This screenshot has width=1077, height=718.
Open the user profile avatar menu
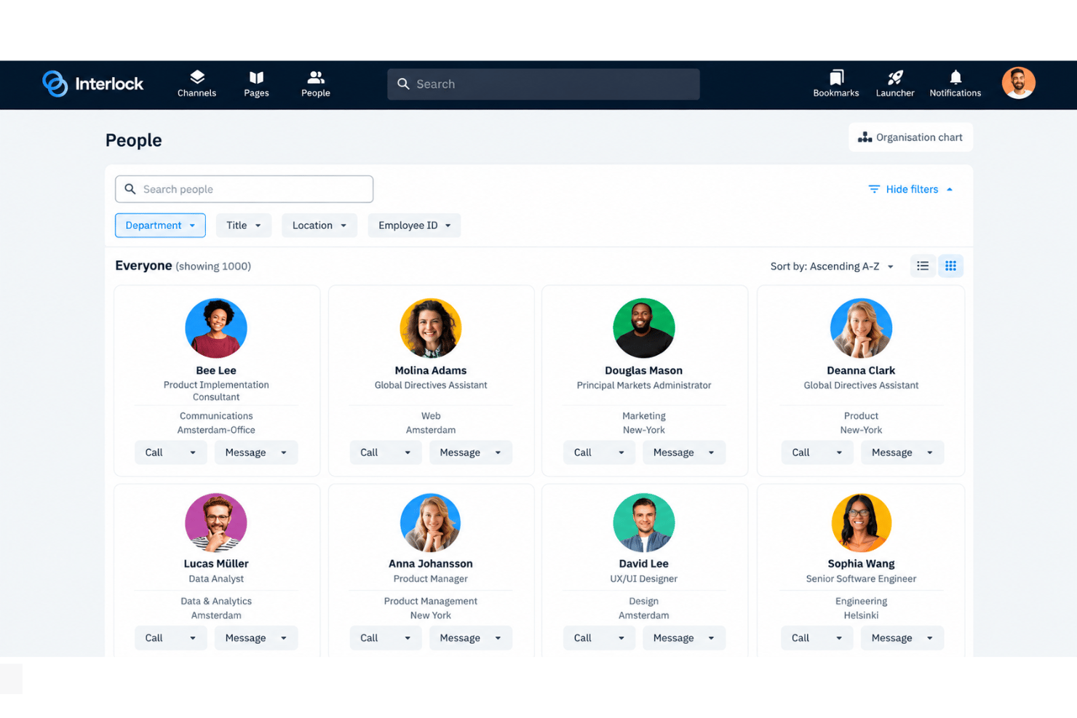click(1018, 83)
